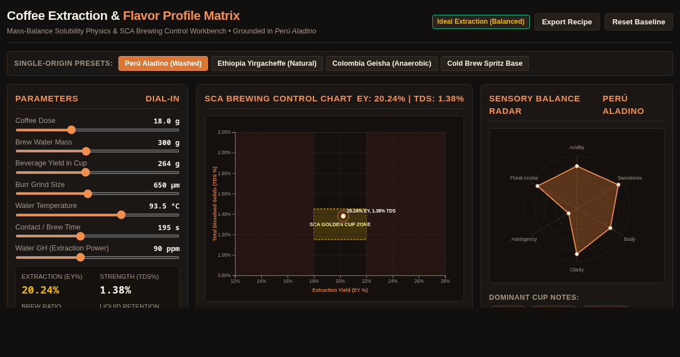Click the SINGLE-ORIGIN PRESETS label
680x357 pixels.
pyautogui.click(x=63, y=63)
